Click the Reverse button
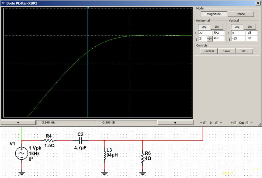 pos(209,51)
